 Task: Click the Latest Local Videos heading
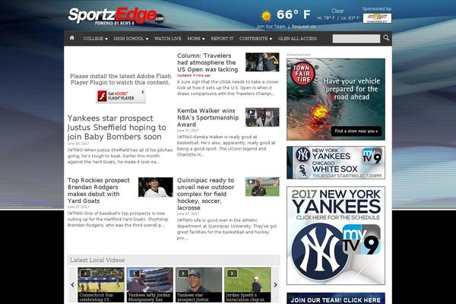[x=97, y=260]
